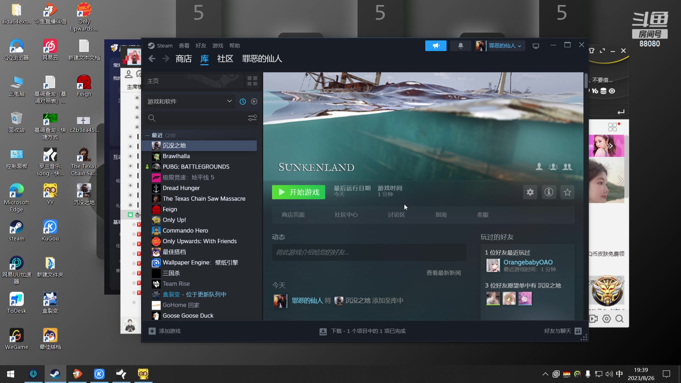681x383 pixels.
Task: Click the 主页 library home button
Action: (194, 81)
